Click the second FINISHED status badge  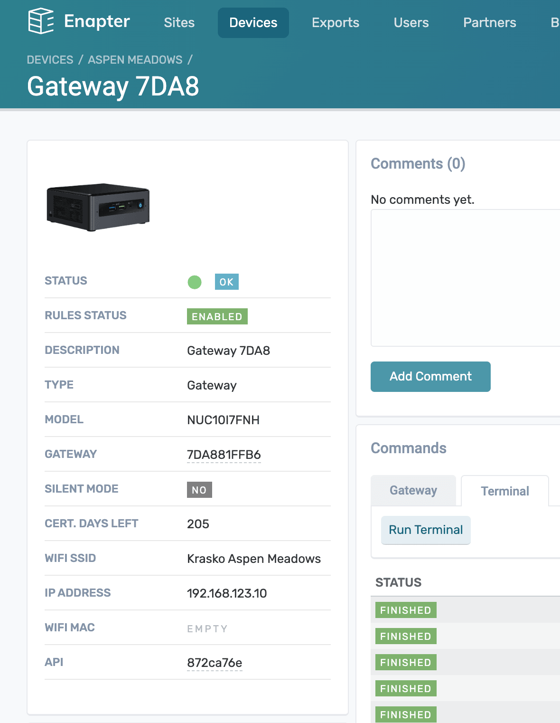click(405, 636)
